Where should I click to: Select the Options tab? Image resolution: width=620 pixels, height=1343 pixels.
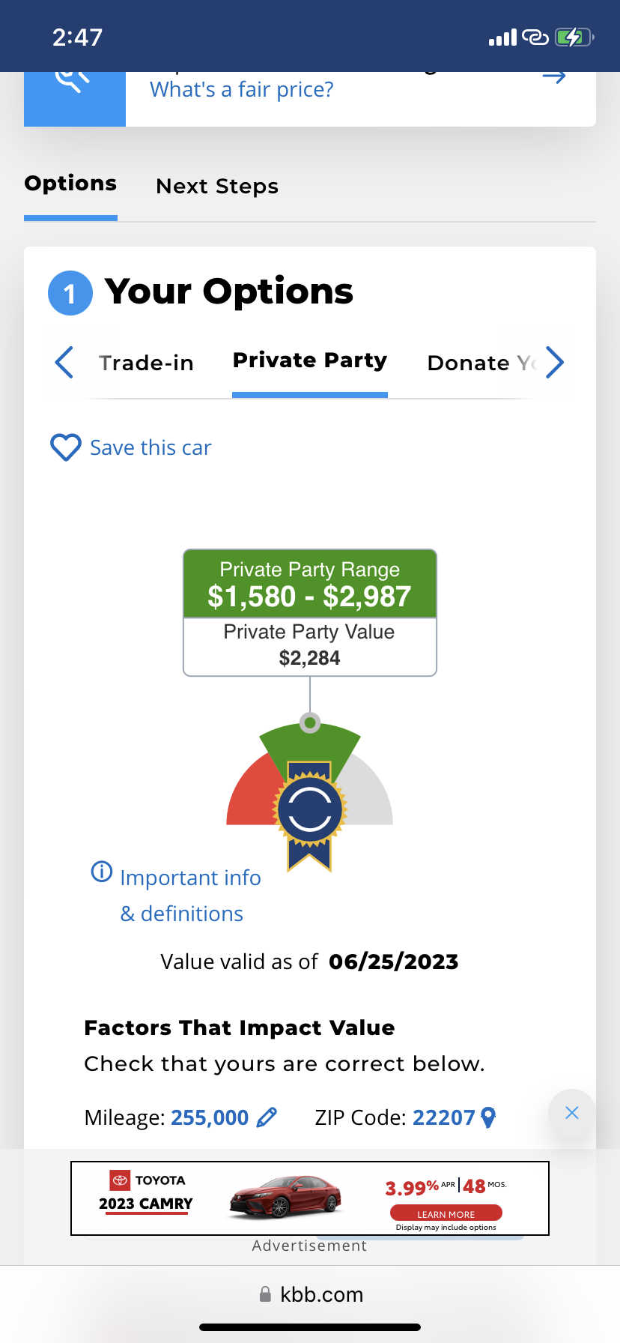click(x=70, y=184)
